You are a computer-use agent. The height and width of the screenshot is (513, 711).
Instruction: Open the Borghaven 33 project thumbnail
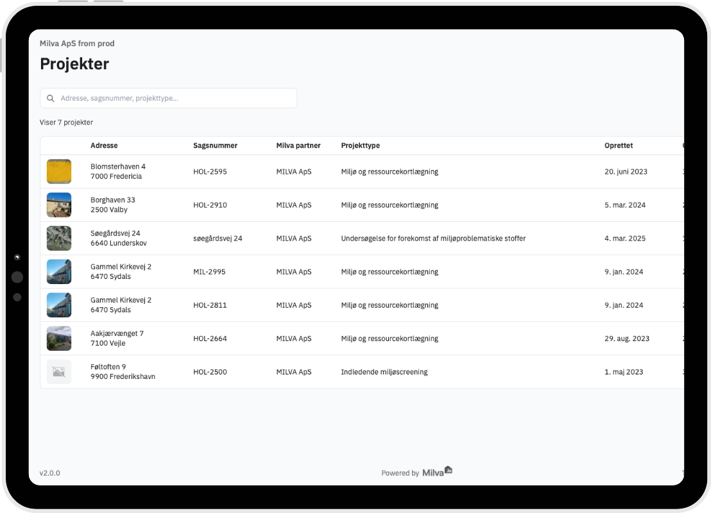pyautogui.click(x=59, y=205)
